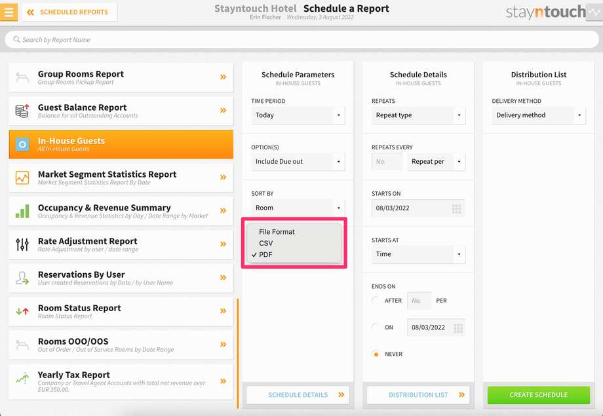Viewport: 603px width, 416px height.
Task: Click the Occupancy & Revenue bar chart icon
Action: pos(22,211)
